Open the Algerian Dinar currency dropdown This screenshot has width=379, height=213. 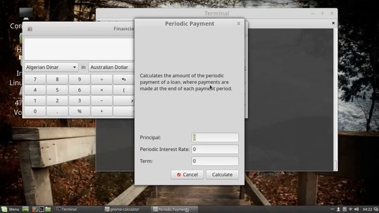point(52,67)
